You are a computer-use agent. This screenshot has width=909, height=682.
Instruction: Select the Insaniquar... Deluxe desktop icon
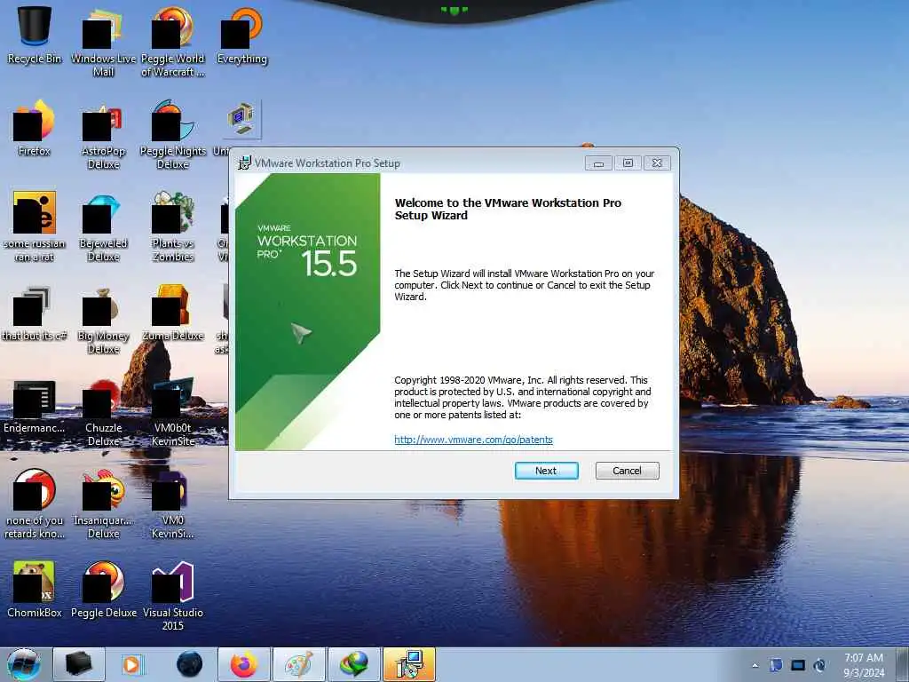point(103,504)
